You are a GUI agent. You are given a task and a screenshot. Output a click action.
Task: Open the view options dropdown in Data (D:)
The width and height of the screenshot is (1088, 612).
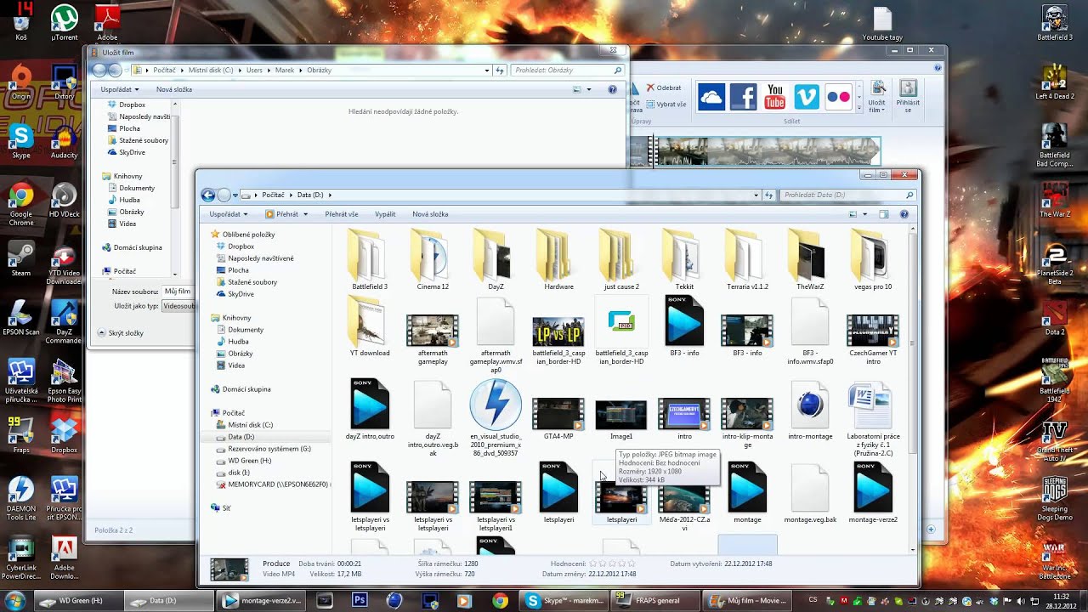coord(864,214)
